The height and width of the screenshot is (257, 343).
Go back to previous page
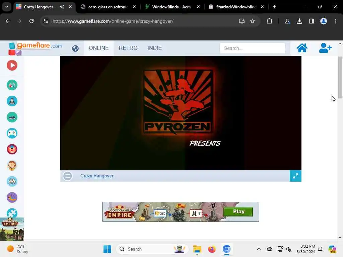pyautogui.click(x=7, y=21)
